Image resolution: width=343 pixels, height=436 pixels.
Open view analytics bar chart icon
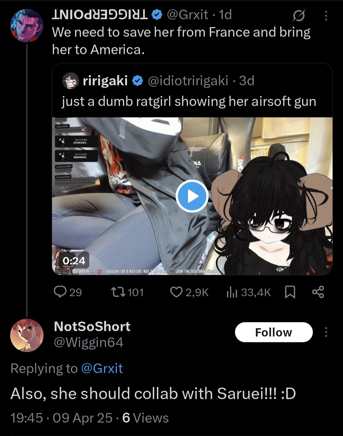point(232,292)
